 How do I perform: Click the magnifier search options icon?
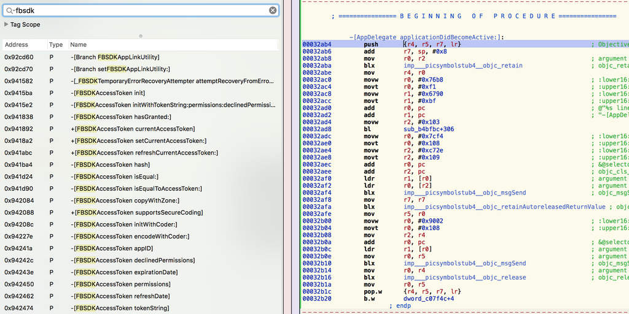(x=10, y=10)
